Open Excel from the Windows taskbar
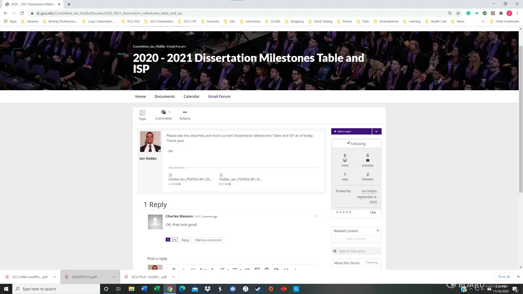523x294 pixels. (x=156, y=289)
